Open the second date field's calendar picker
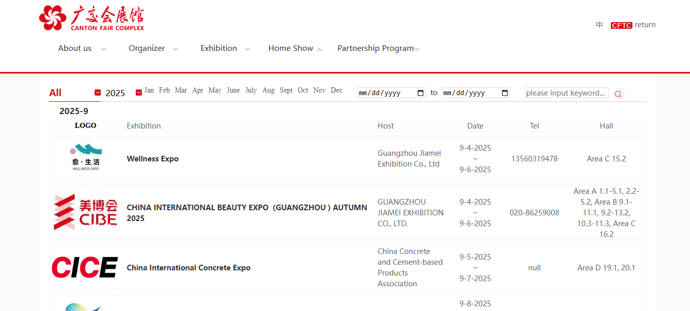Image resolution: width=690 pixels, height=311 pixels. point(505,93)
